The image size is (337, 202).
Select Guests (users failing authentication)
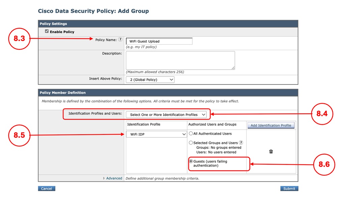(x=191, y=161)
